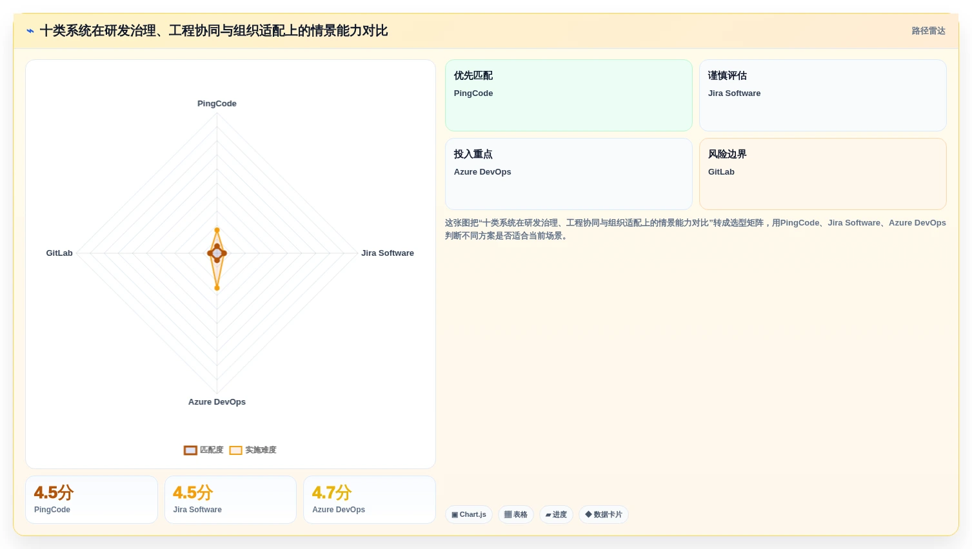The height and width of the screenshot is (549, 972).
Task: Toggle the 匹配度 legend swatch
Action: tap(190, 450)
